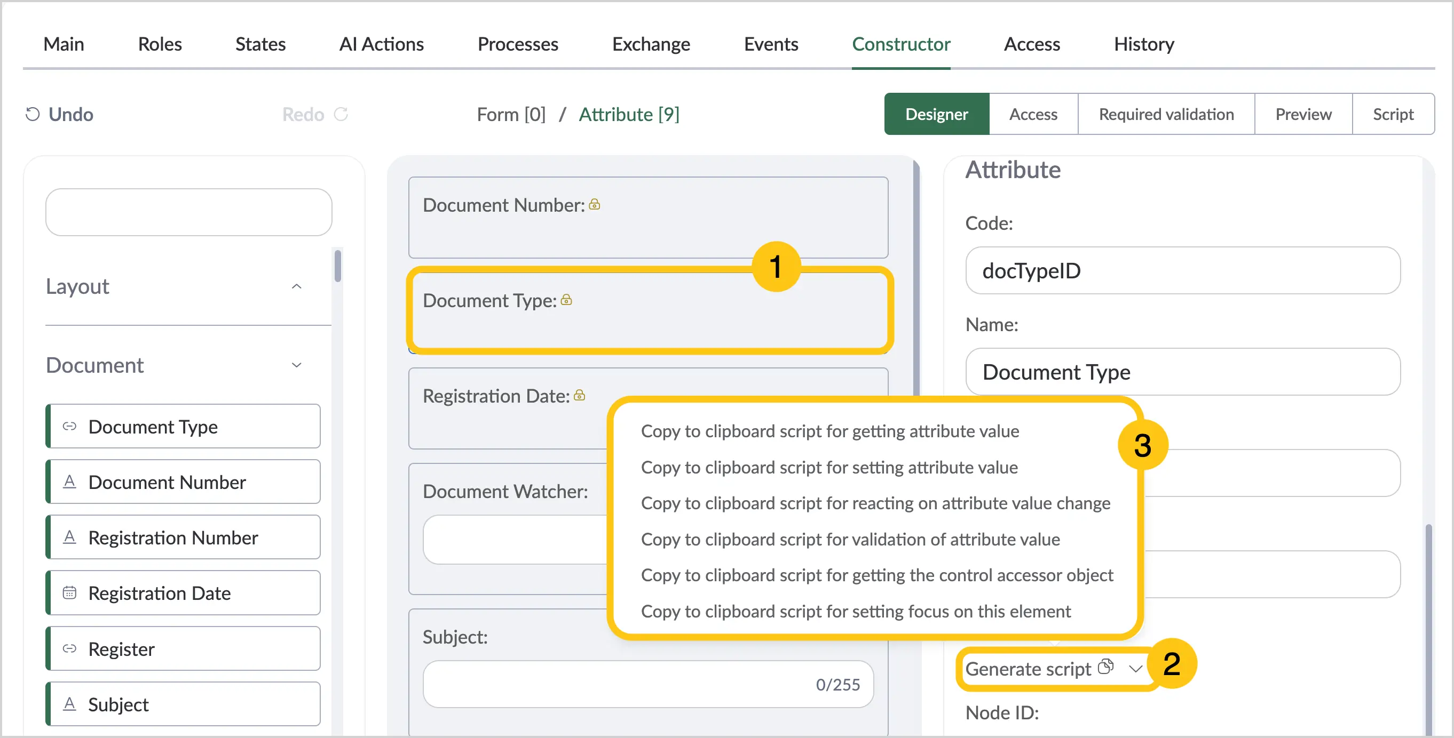This screenshot has width=1454, height=738.
Task: Collapse the Layout section chevron
Action: coord(296,286)
